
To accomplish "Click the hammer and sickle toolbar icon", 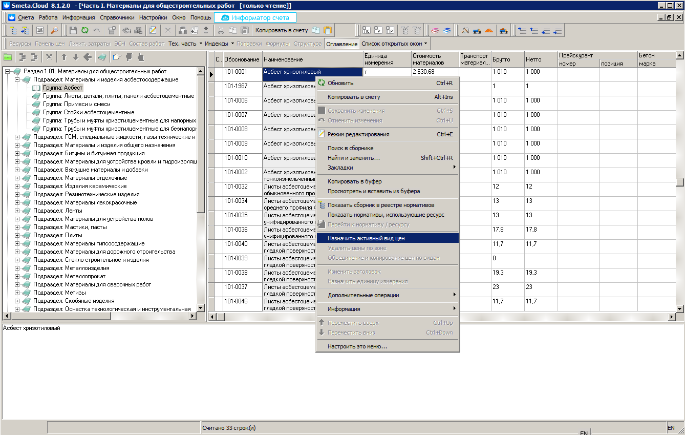I will pyautogui.click(x=465, y=31).
